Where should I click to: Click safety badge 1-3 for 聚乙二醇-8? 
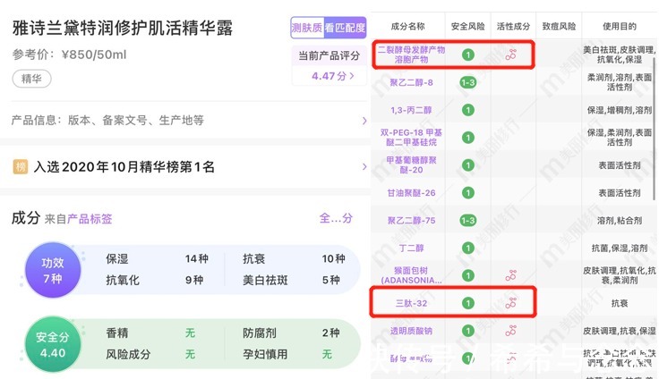point(467,83)
